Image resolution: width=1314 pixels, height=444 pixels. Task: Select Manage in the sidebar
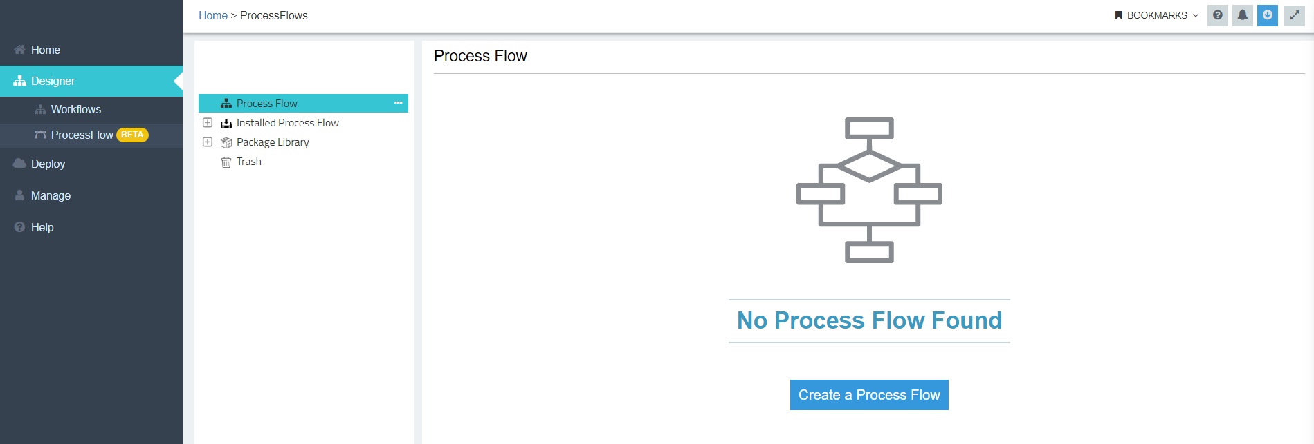coord(50,195)
